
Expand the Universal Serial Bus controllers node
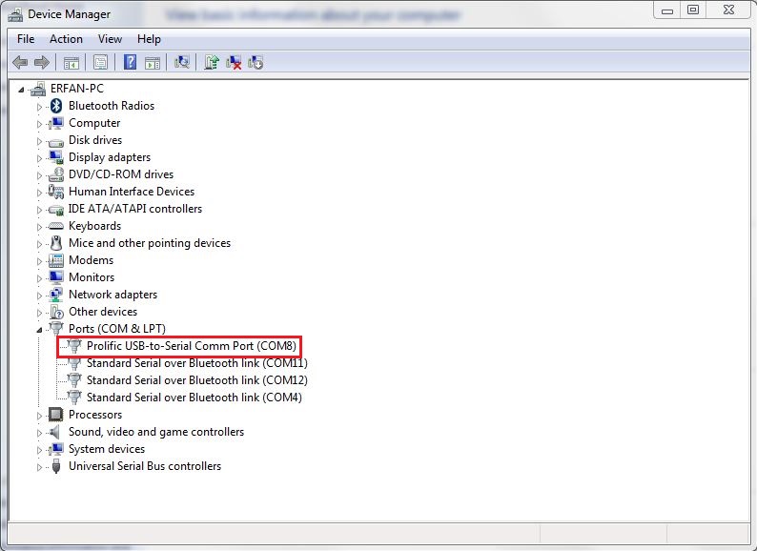pos(40,467)
